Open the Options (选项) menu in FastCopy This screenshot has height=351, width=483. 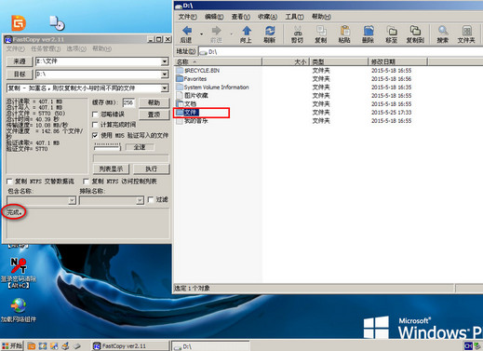point(76,48)
